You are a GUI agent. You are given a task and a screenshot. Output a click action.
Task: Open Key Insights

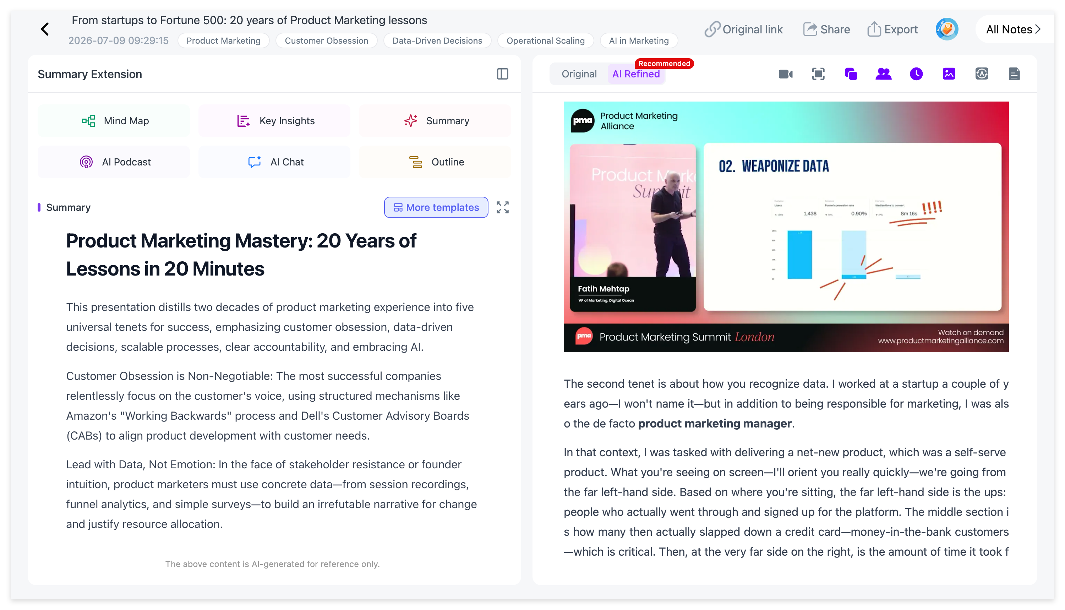[274, 121]
